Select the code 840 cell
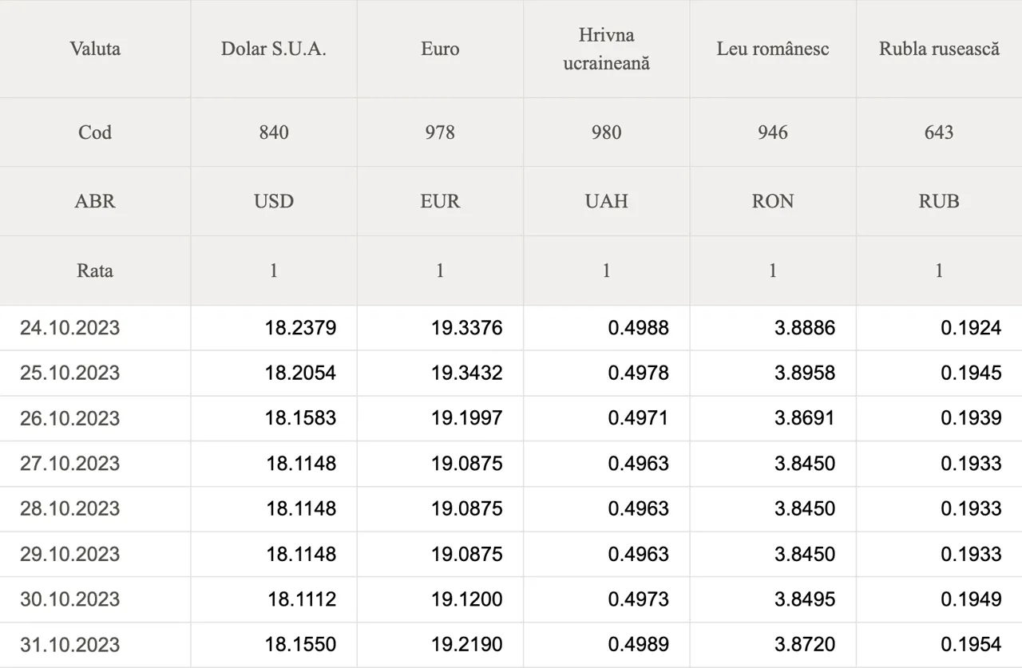 [274, 132]
